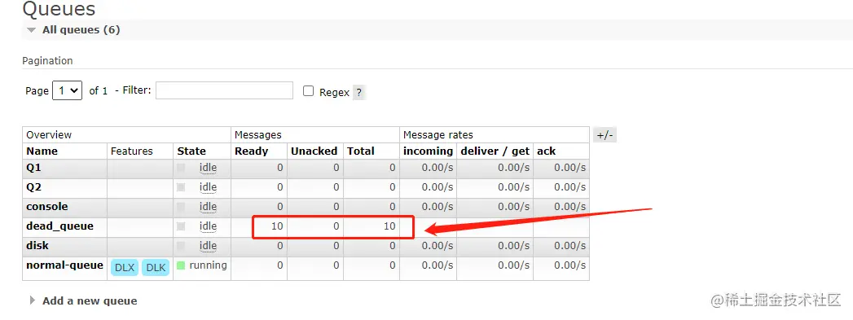
Task: Sort by the Total column header
Action: tap(361, 151)
